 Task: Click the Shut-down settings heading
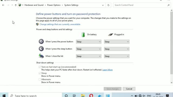(45, 63)
